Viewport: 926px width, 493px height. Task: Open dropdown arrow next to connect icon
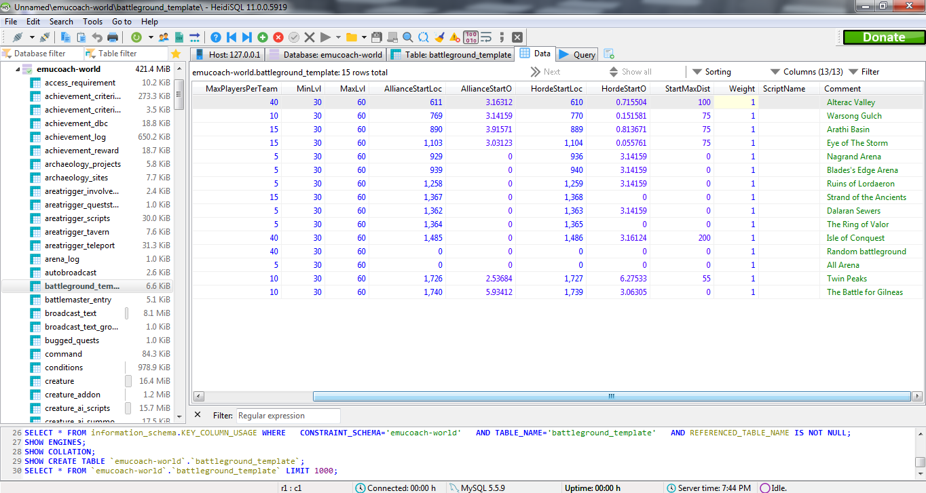click(x=32, y=37)
